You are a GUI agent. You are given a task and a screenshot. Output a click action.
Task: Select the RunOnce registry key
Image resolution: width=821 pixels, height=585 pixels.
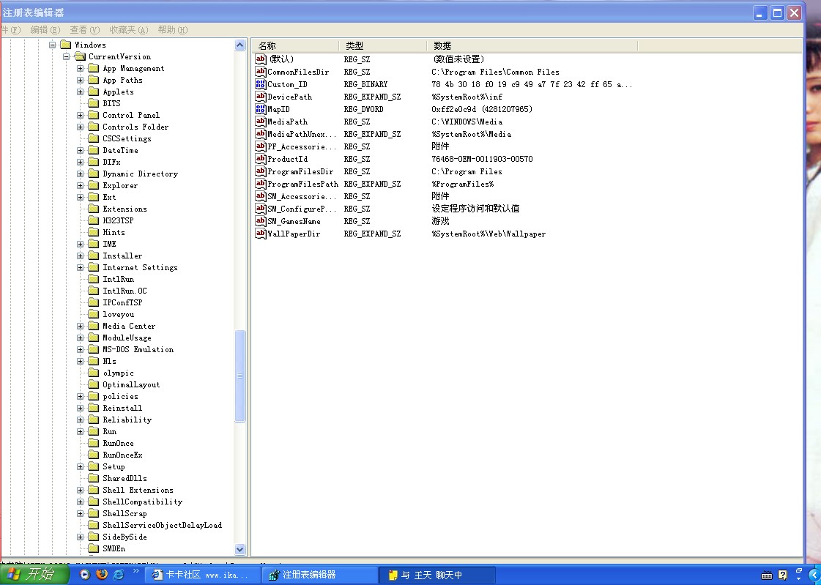coord(118,443)
